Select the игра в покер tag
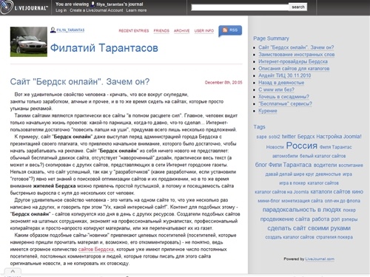This screenshot has height=277, width=370. [292, 183]
